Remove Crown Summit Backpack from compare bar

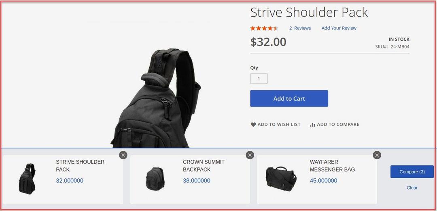point(250,155)
